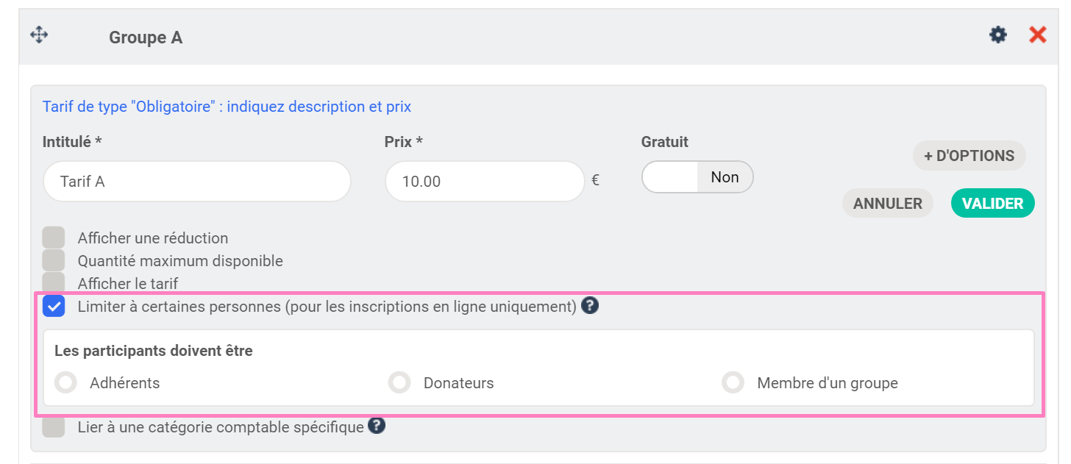1071x464 pixels.
Task: Check Quantité maximum disponible
Action: tap(54, 260)
